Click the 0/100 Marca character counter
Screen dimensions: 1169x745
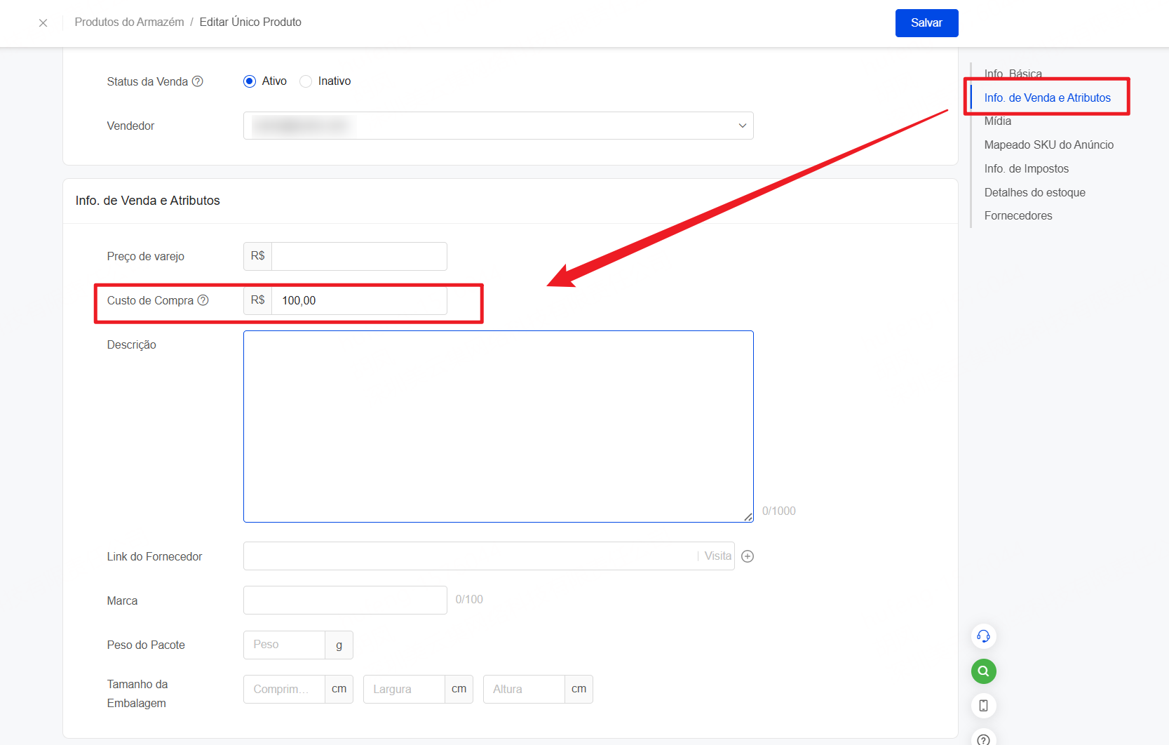click(469, 600)
